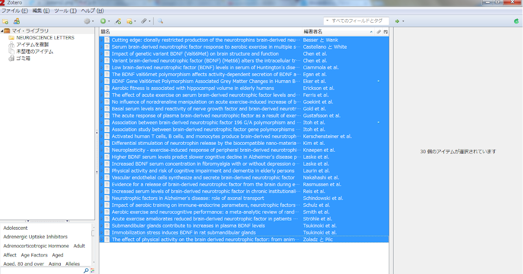The width and height of the screenshot is (523, 274).
Task: Click the tag filter magnifier icon
Action: [86, 271]
